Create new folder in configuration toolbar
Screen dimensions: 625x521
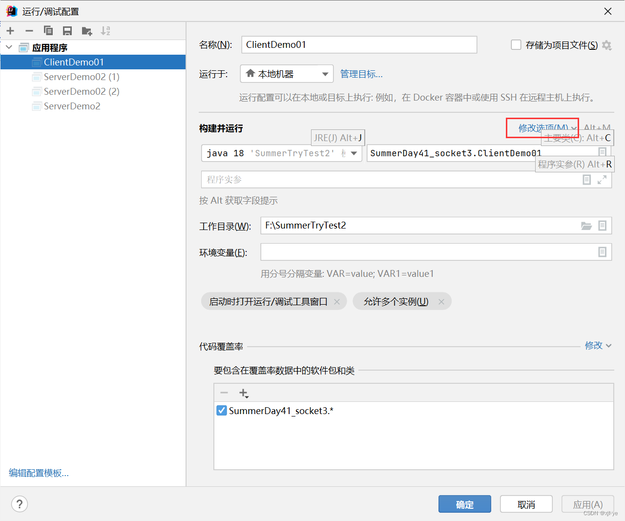(87, 31)
